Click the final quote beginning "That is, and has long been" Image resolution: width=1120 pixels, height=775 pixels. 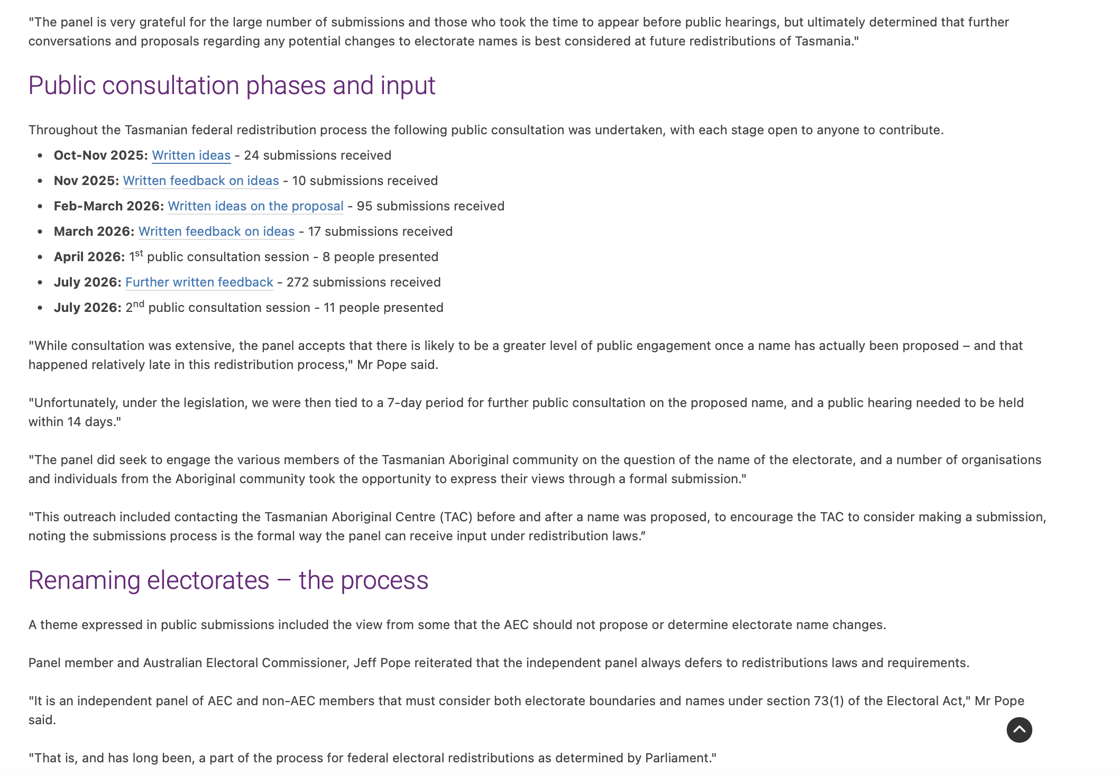372,758
